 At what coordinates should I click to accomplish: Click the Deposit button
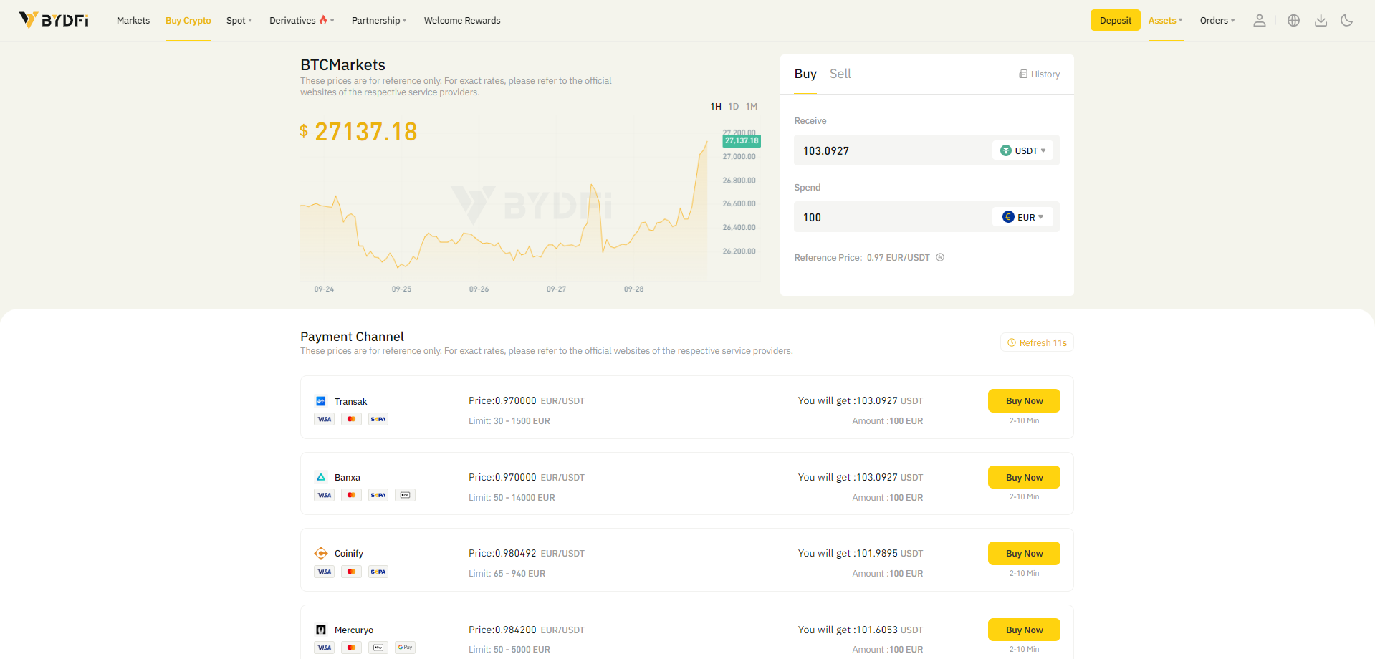click(x=1116, y=20)
